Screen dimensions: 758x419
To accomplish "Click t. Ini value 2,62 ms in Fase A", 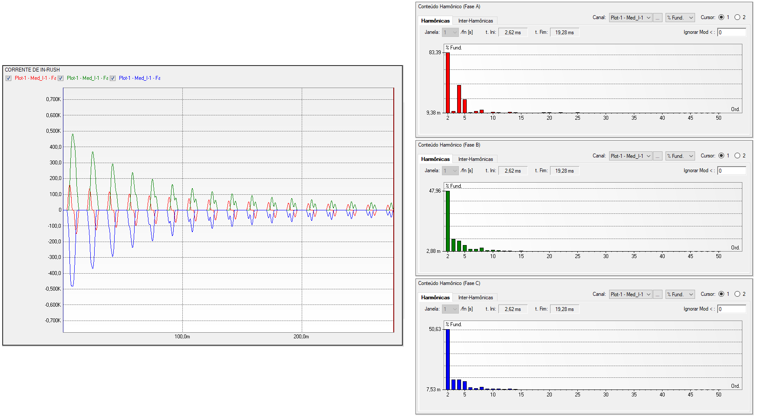I will pos(513,33).
